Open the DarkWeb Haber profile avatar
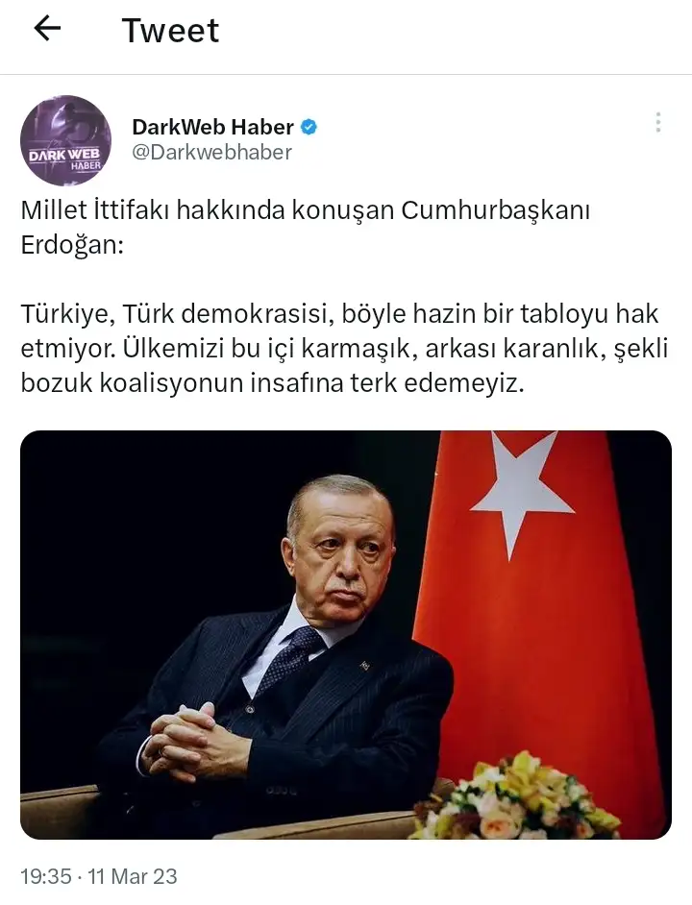The image size is (692, 905). tap(65, 140)
